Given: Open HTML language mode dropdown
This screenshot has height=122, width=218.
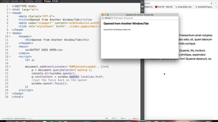Looking at the screenshot, I should (123, 118).
